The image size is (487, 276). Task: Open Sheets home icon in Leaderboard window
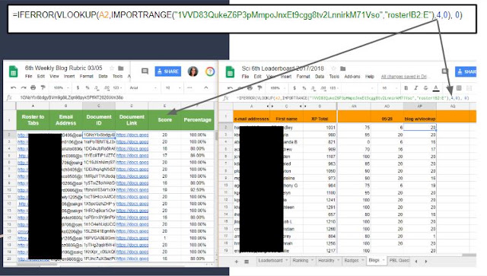230,72
